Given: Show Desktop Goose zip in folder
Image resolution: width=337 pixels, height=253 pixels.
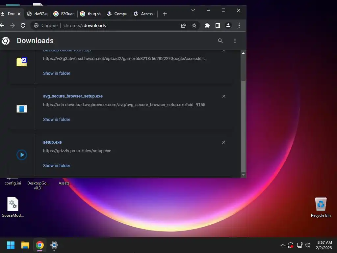Looking at the screenshot, I should (x=57, y=73).
